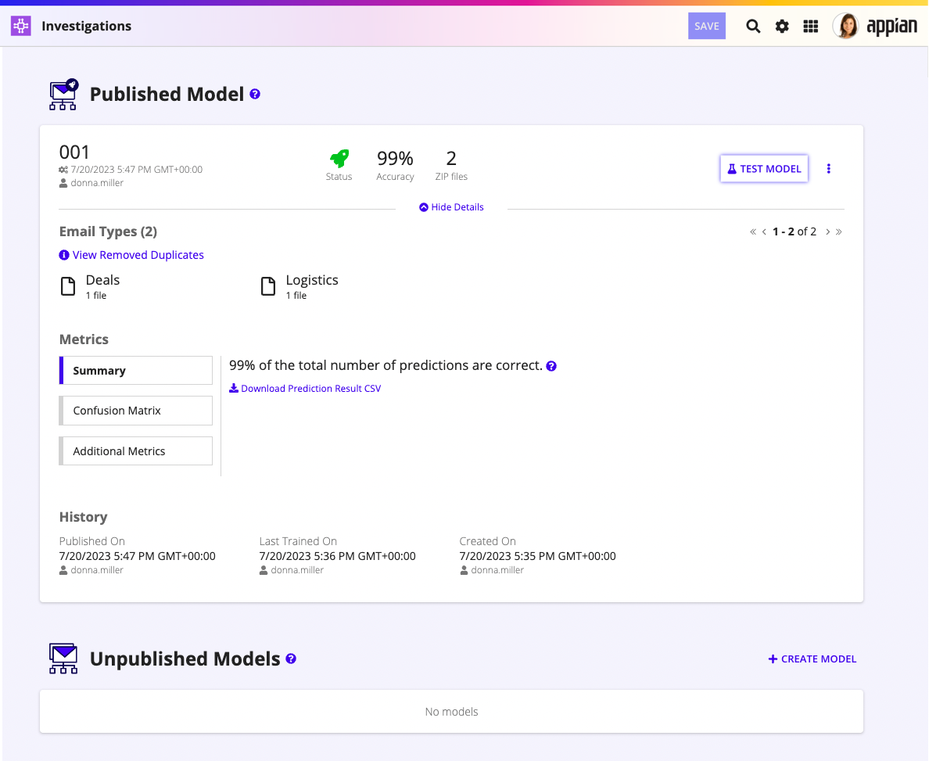This screenshot has height=761, width=929.
Task: Collapse the section via Hide Details
Action: (x=451, y=206)
